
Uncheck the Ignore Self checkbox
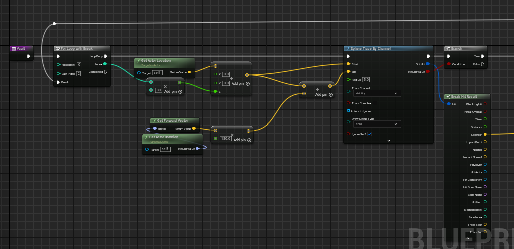[x=370, y=134]
